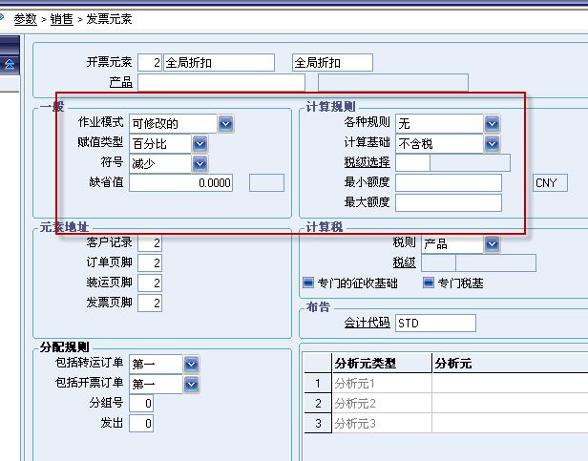The width and height of the screenshot is (588, 461).
Task: Toggle the 专门税基 checkbox
Action: click(x=429, y=283)
